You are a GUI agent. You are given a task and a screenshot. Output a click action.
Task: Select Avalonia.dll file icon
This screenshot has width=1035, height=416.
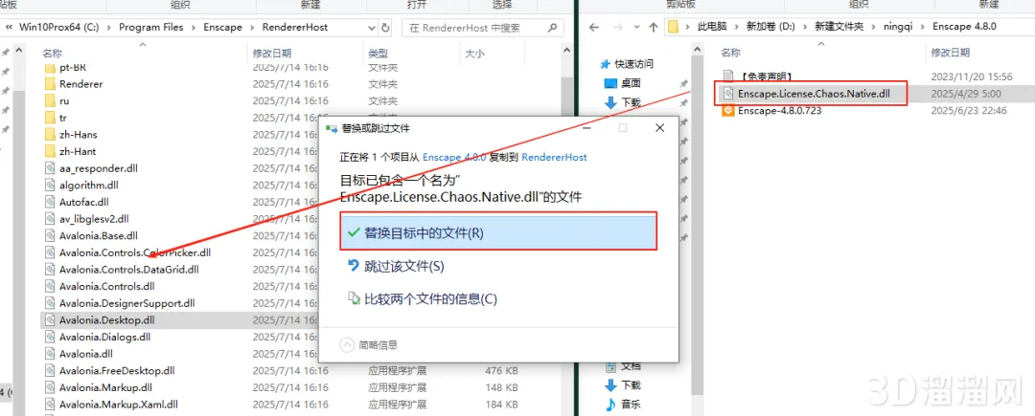pyautogui.click(x=50, y=354)
